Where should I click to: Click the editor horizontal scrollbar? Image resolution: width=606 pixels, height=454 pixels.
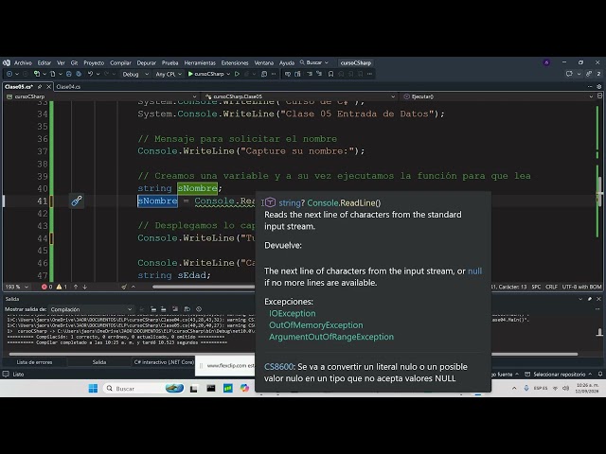pos(204,287)
